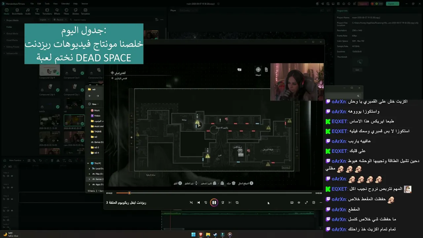
Task: Mute the Video 3 track
Action: (9, 187)
